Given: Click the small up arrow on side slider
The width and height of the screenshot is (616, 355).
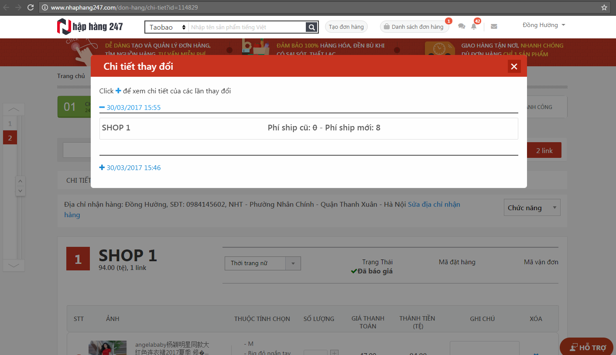Looking at the screenshot, I should click(21, 181).
